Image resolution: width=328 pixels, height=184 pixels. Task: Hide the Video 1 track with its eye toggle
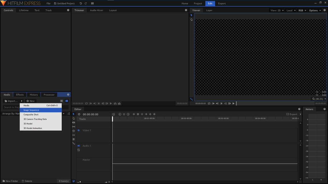(x=78, y=130)
